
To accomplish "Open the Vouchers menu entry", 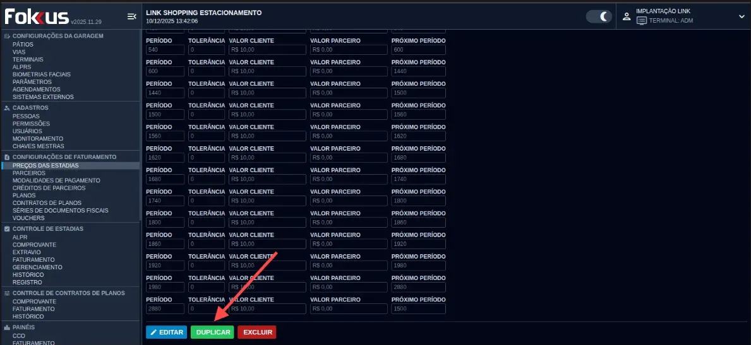I will (28, 218).
